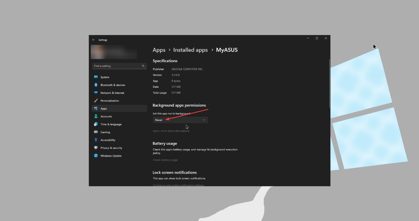Choose the Apps icon in sidebar
The height and width of the screenshot is (221, 419).
(96, 108)
